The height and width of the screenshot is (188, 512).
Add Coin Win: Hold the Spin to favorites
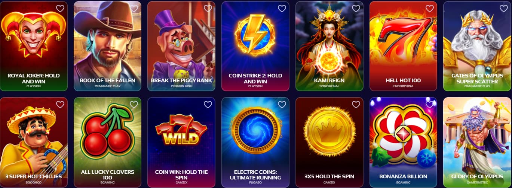[208, 105]
